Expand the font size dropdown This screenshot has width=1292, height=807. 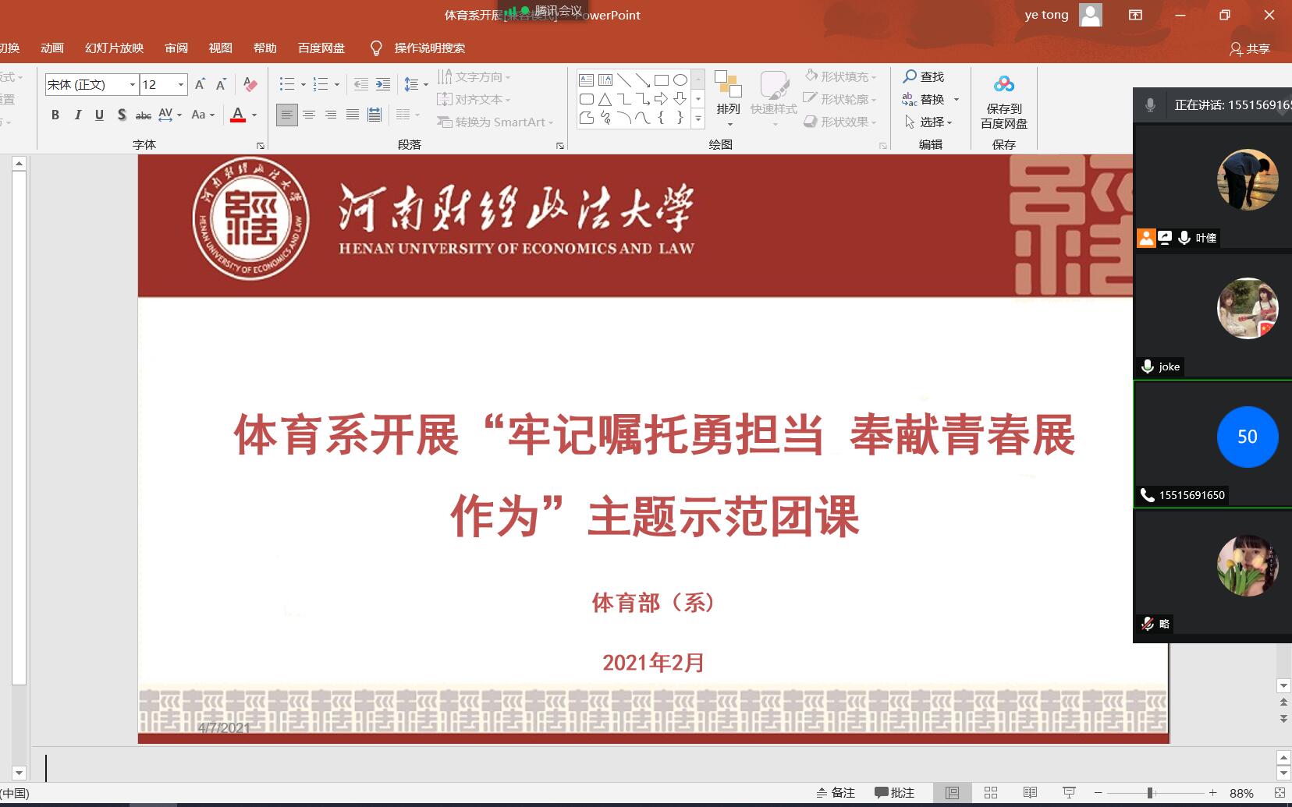[x=181, y=84]
